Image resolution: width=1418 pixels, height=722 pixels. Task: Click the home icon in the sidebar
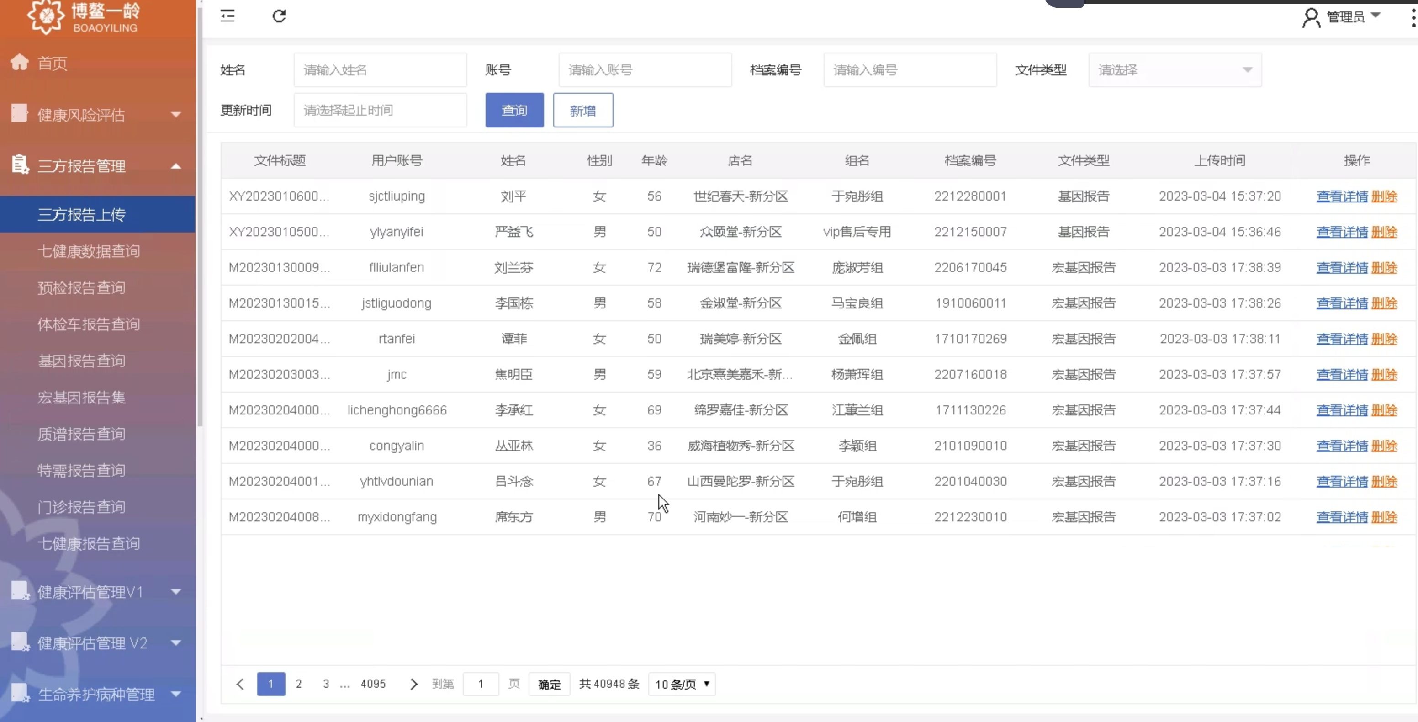pos(20,62)
